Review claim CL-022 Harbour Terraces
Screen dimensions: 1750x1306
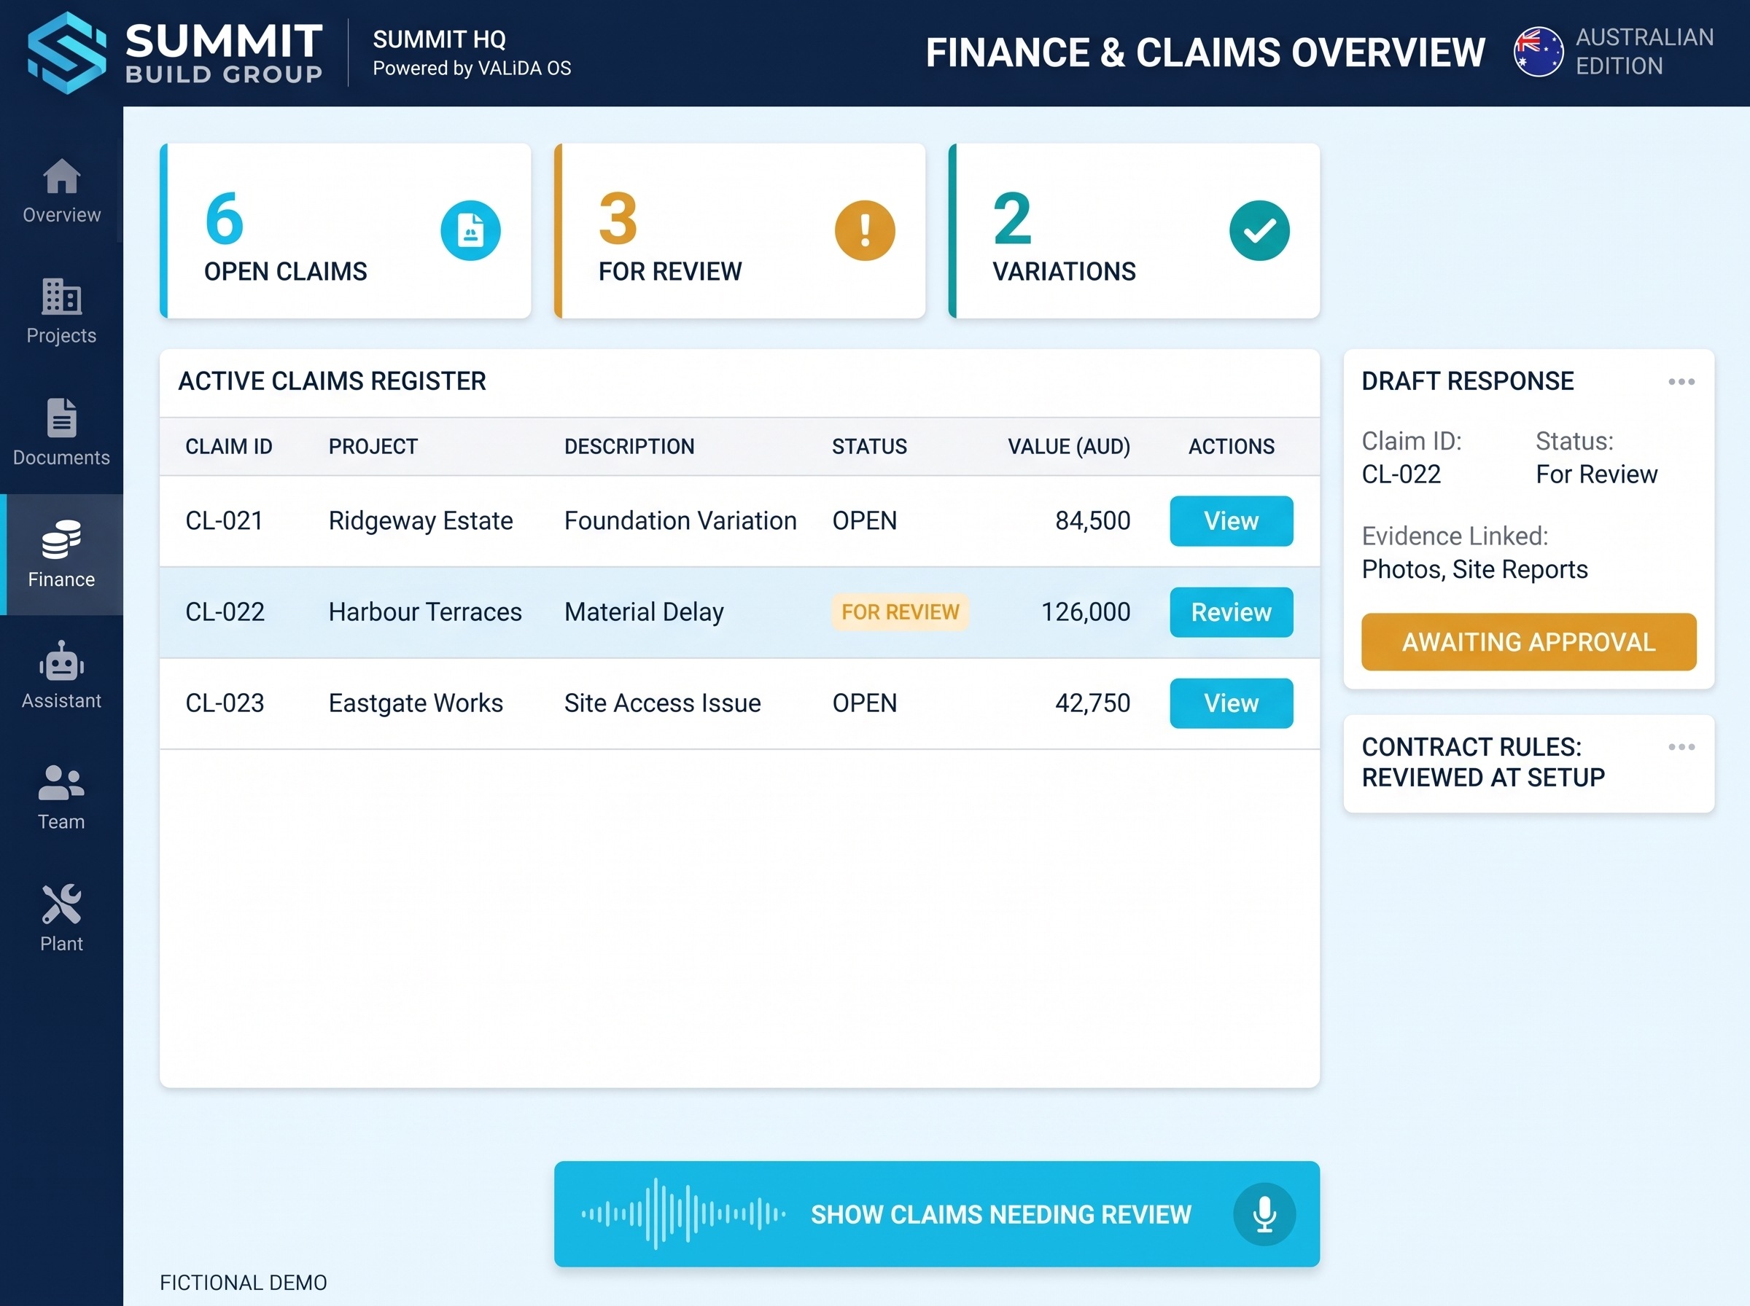[x=1232, y=612]
